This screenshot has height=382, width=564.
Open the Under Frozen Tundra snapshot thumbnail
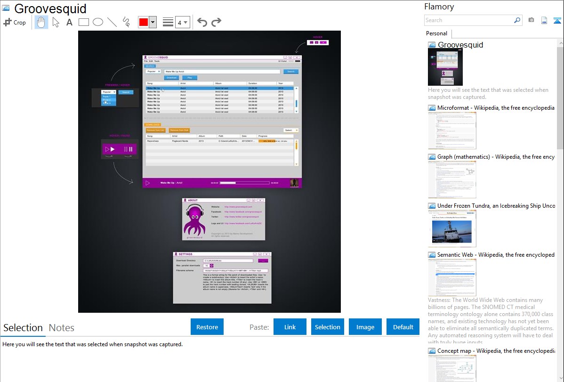[452, 228]
